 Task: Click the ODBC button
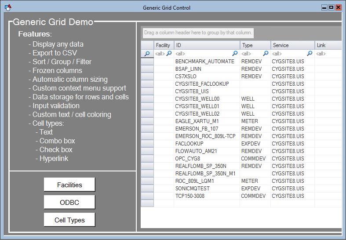tap(69, 202)
